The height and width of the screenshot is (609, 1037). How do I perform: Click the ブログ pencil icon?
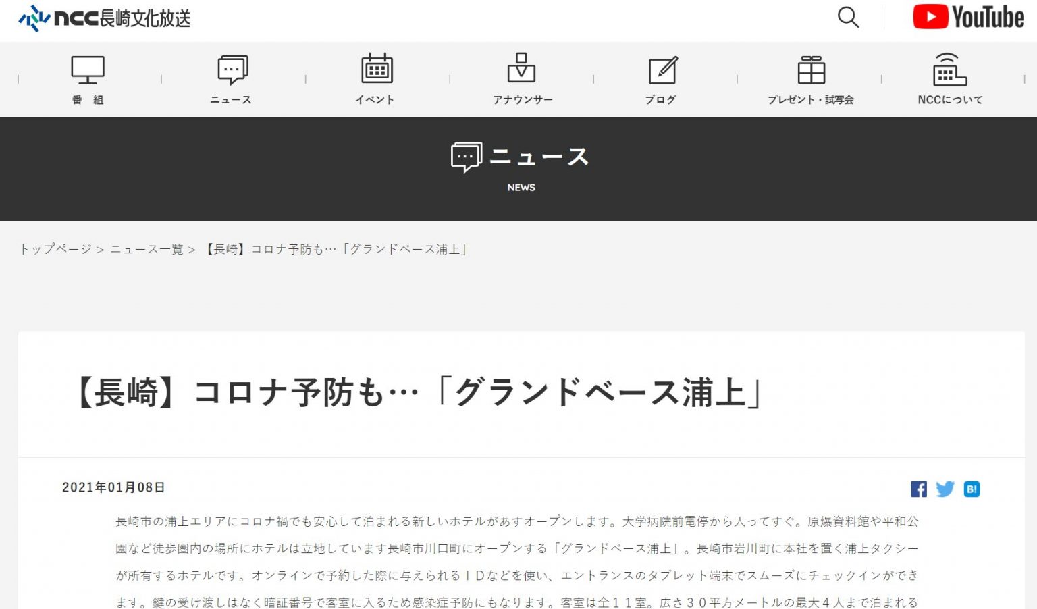(x=663, y=70)
